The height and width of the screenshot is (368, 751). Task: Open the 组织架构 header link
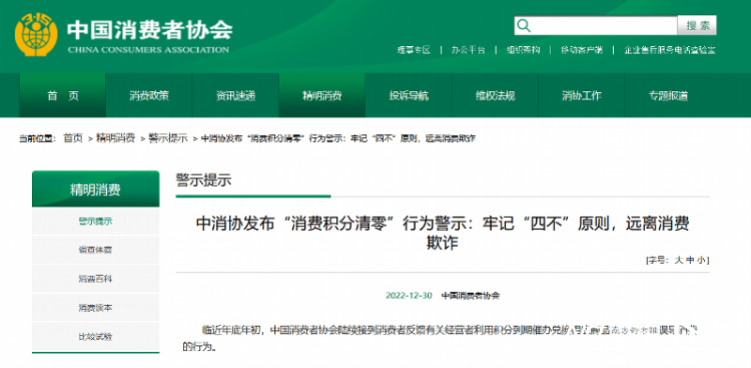[523, 50]
